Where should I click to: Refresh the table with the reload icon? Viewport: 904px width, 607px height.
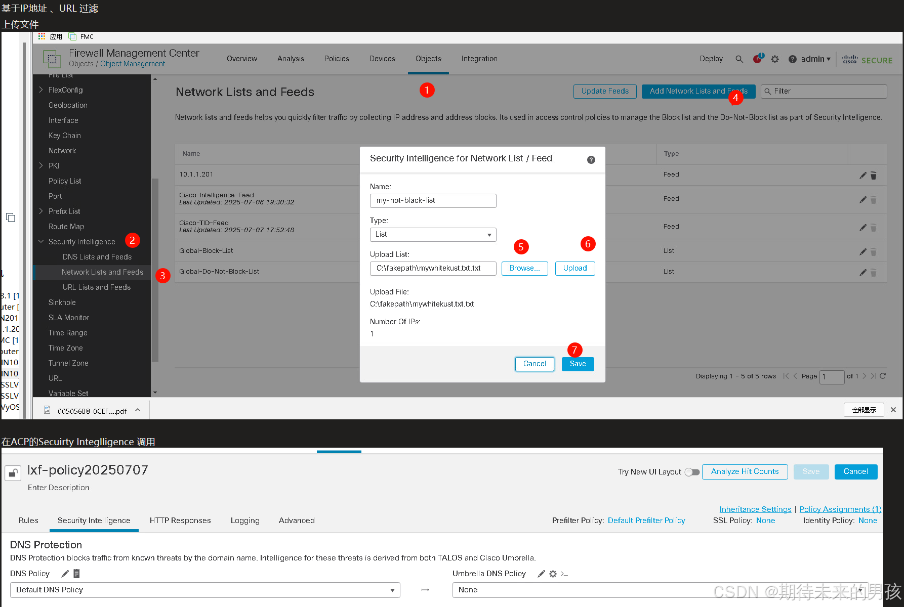(x=883, y=376)
